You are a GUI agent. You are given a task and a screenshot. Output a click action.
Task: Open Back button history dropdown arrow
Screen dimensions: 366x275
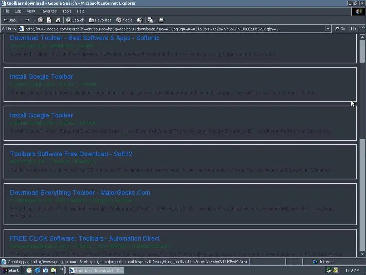pos(21,20)
